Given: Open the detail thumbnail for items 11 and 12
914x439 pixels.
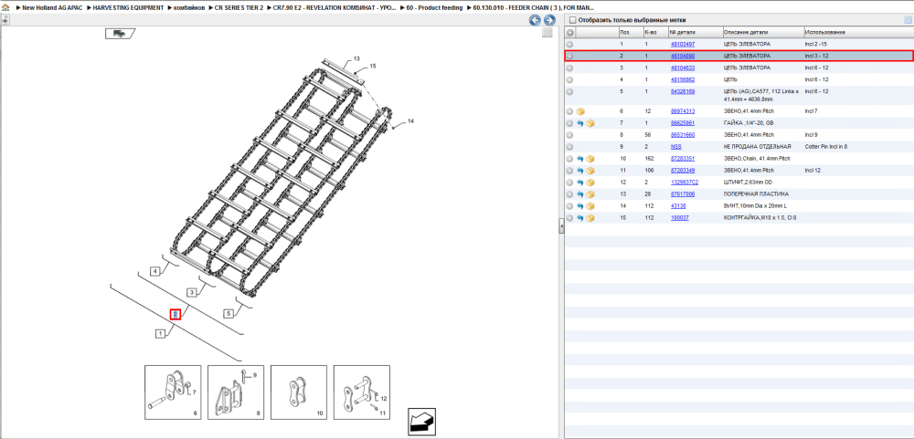Looking at the screenshot, I should 362,392.
